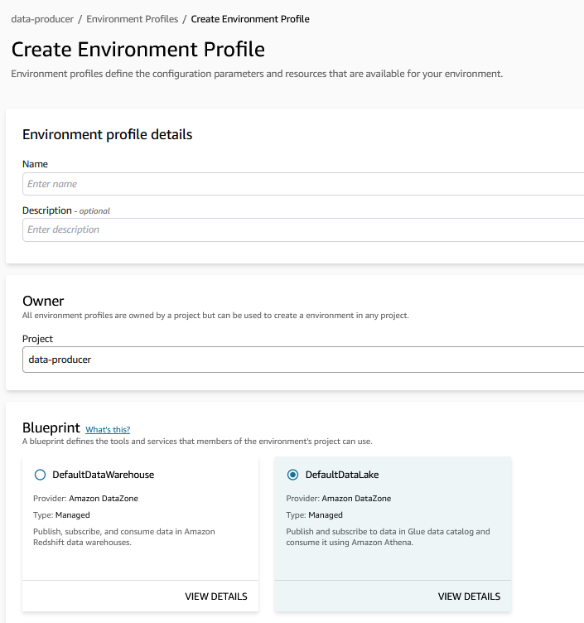The width and height of the screenshot is (584, 623).
Task: Click the DefaultDataWarehouse option label text
Action: pyautogui.click(x=103, y=475)
